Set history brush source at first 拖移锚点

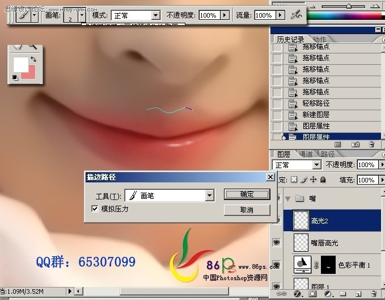[x=277, y=47]
